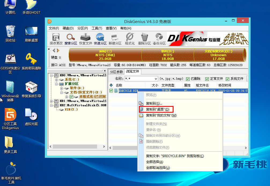Screen dimensions: 270x186
Task: Choose 全部取消选择(U) in the context menu
Action: (x=180, y=168)
